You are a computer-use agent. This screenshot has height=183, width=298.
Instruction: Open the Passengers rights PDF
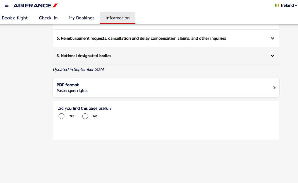pyautogui.click(x=166, y=87)
